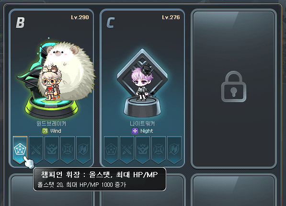Click the green Wind class icon
The image size is (286, 206).
45,131
